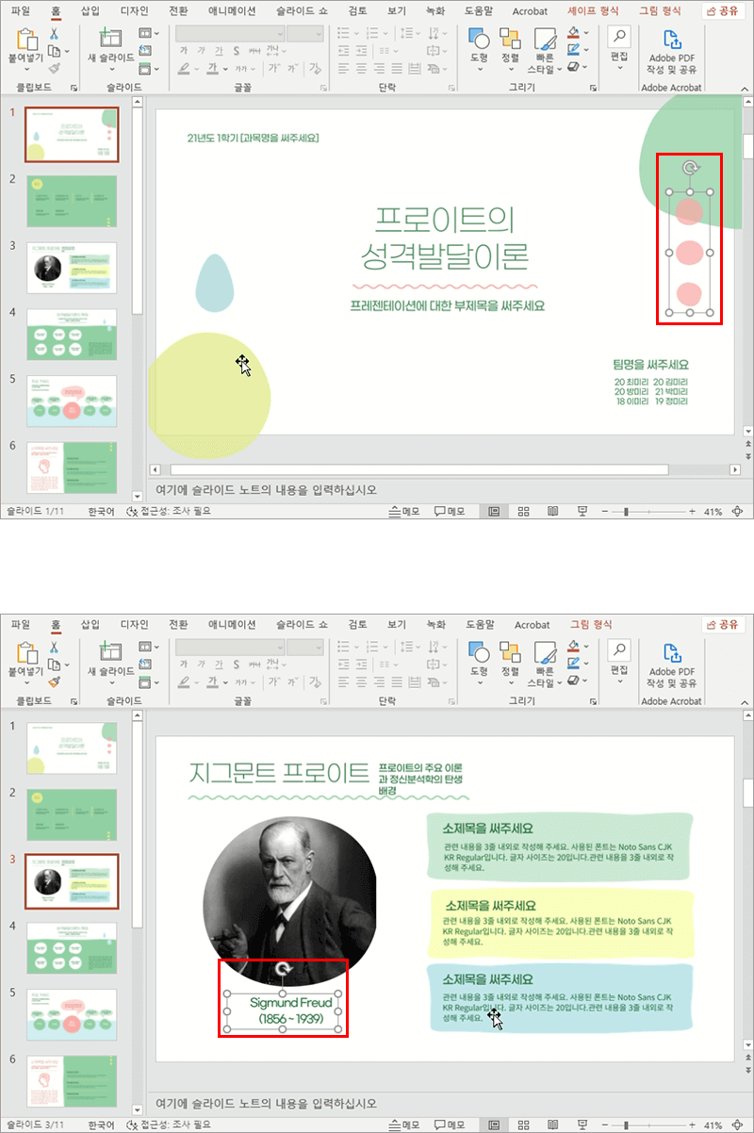Click Share button in top window

coord(724,11)
